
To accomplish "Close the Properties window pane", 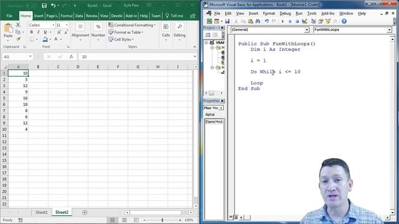I will coord(222,101).
